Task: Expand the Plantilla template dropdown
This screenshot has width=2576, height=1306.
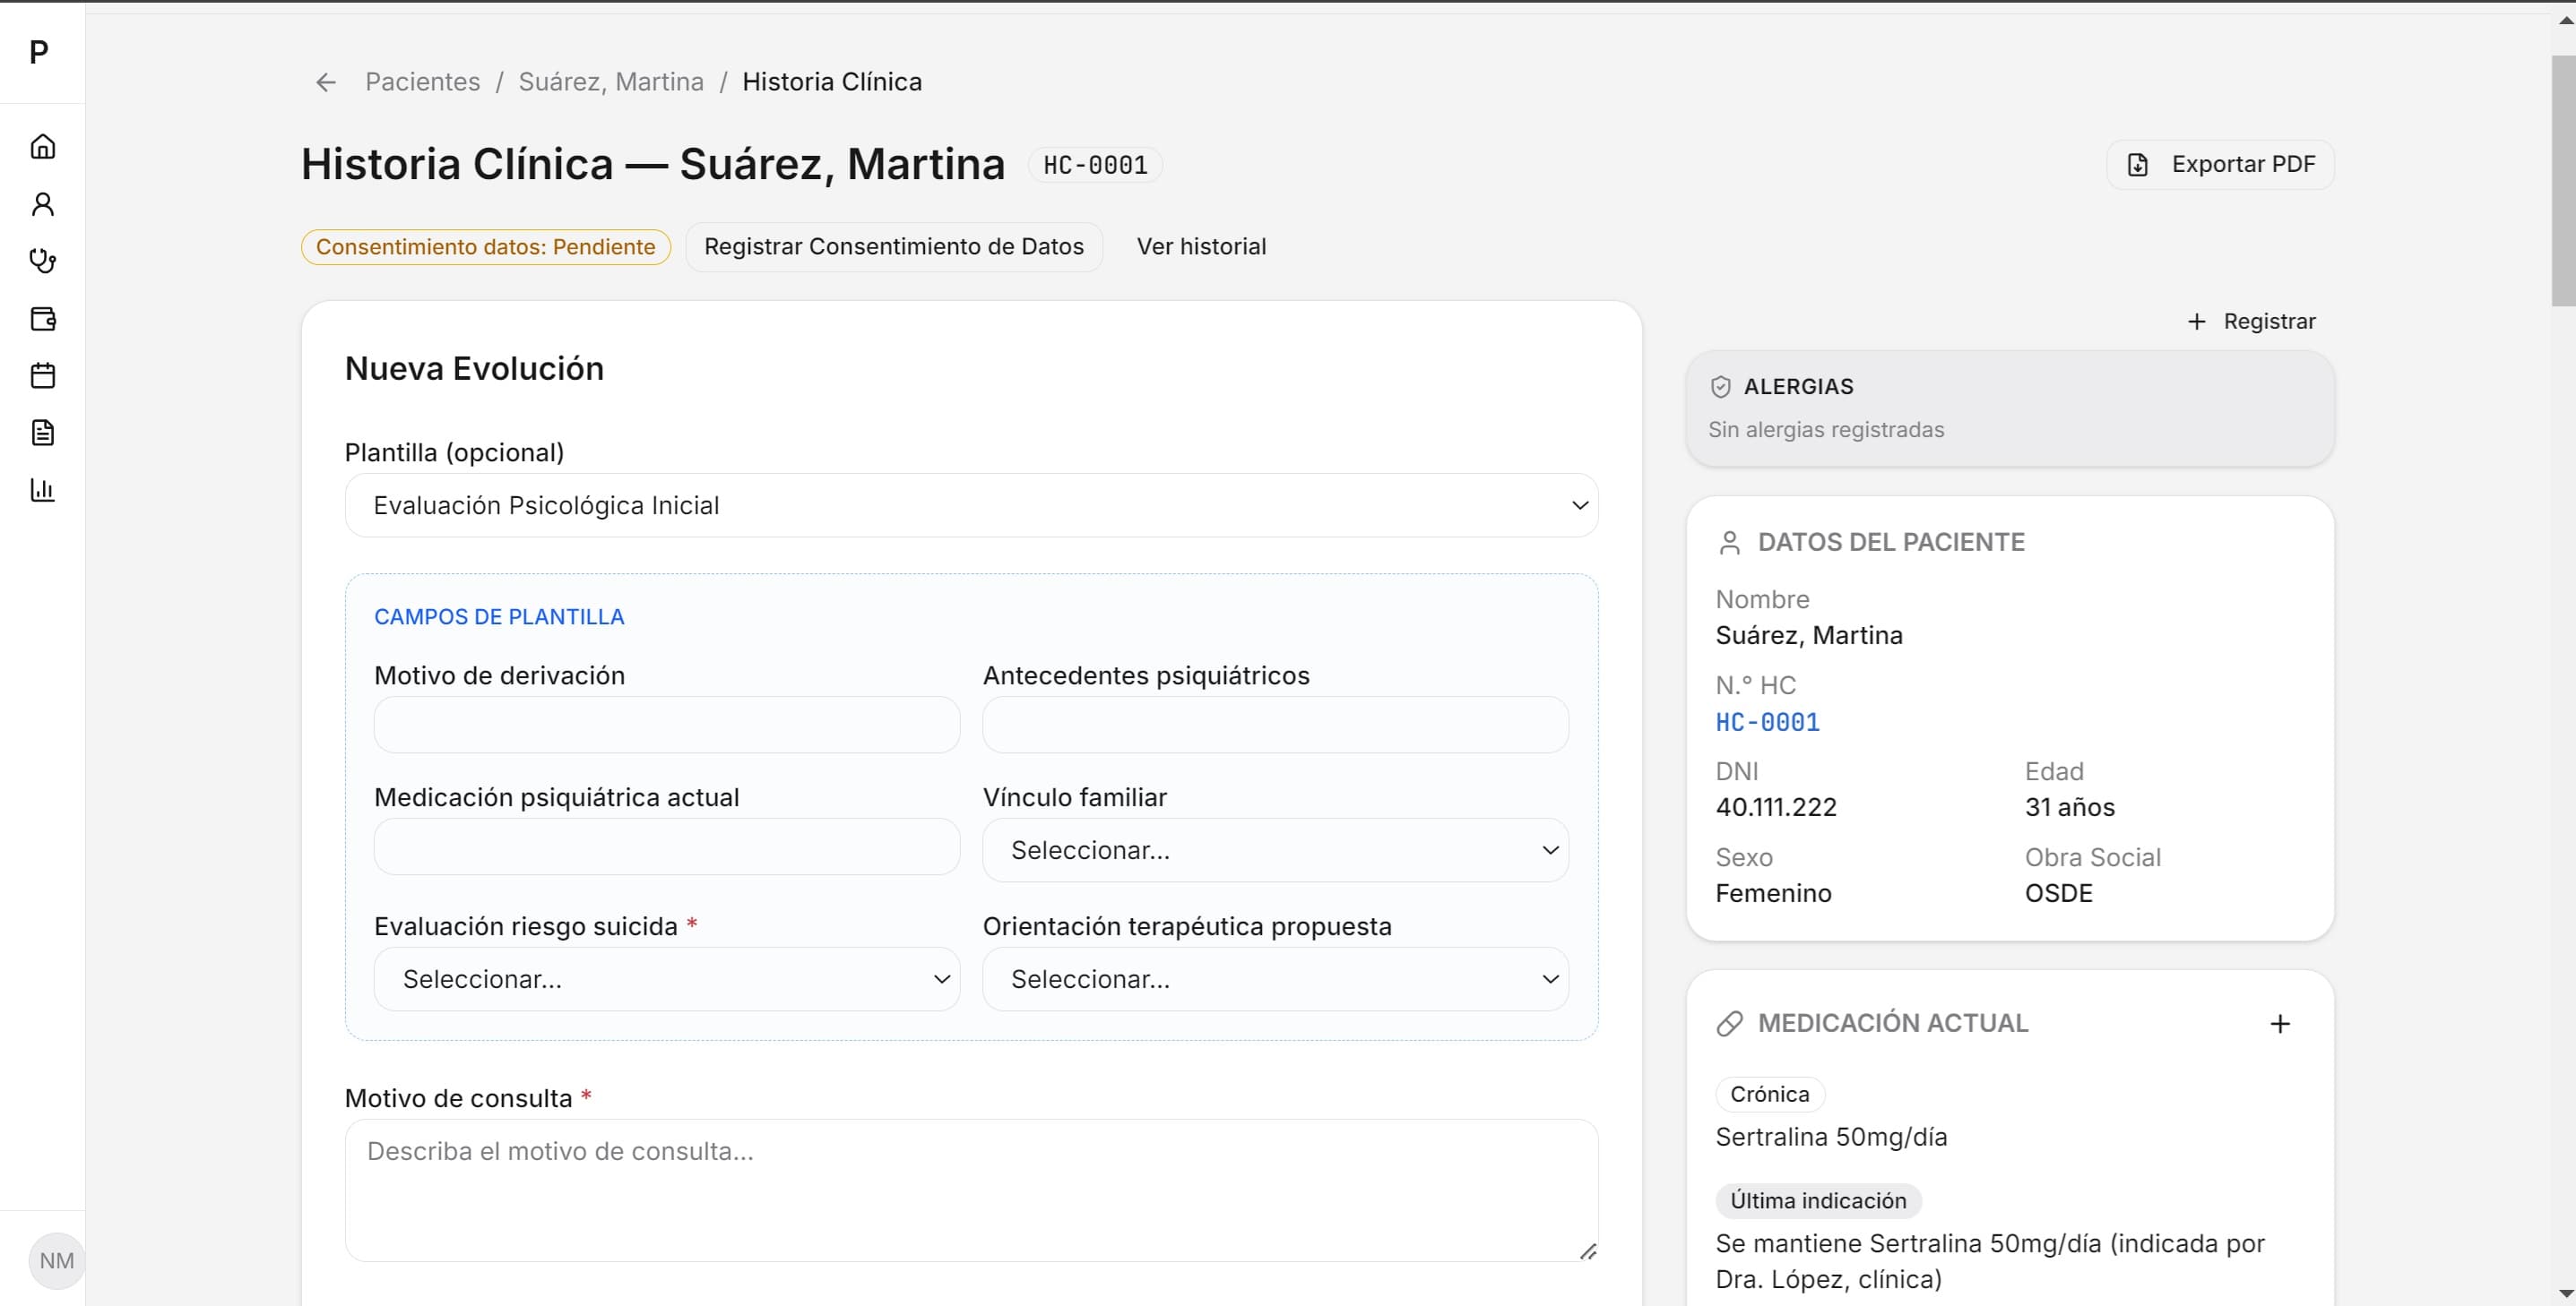Action: 970,505
